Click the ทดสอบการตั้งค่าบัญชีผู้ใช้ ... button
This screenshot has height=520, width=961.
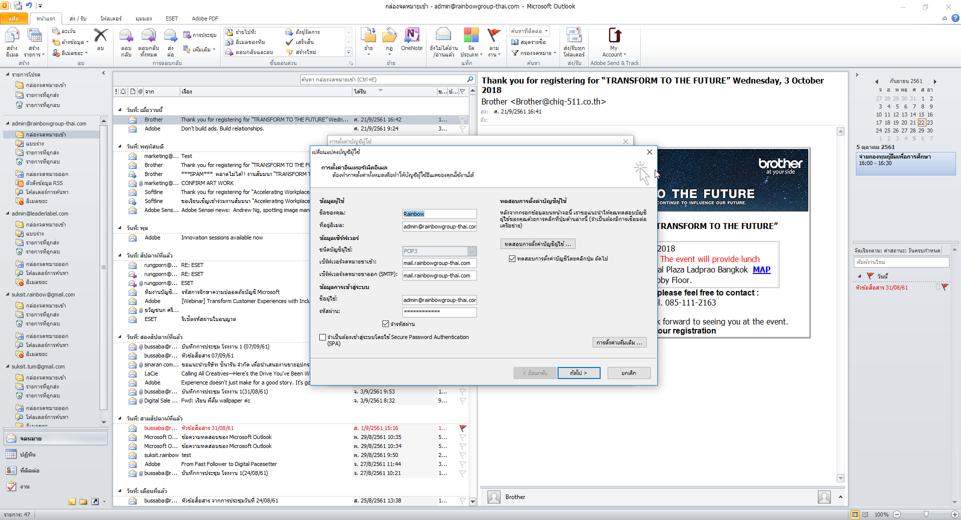click(x=538, y=244)
